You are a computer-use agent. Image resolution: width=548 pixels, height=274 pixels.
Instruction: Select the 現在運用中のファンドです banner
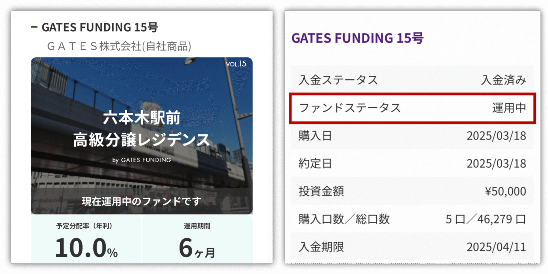pyautogui.click(x=142, y=201)
